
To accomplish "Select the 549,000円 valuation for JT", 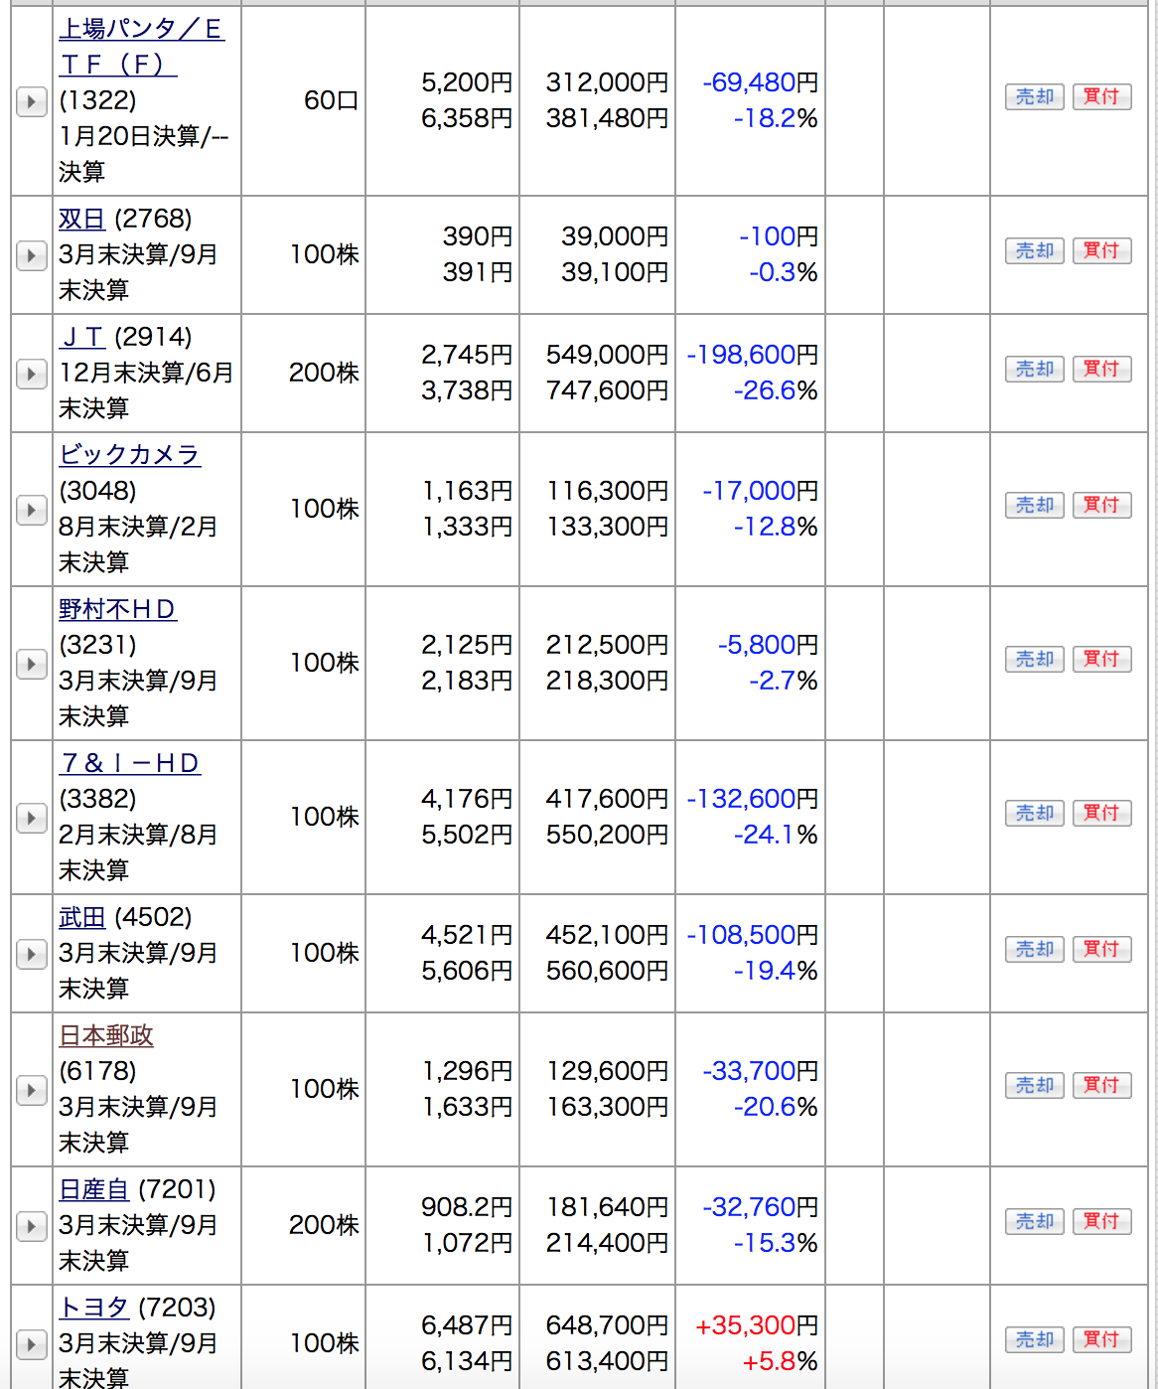I will coord(607,355).
